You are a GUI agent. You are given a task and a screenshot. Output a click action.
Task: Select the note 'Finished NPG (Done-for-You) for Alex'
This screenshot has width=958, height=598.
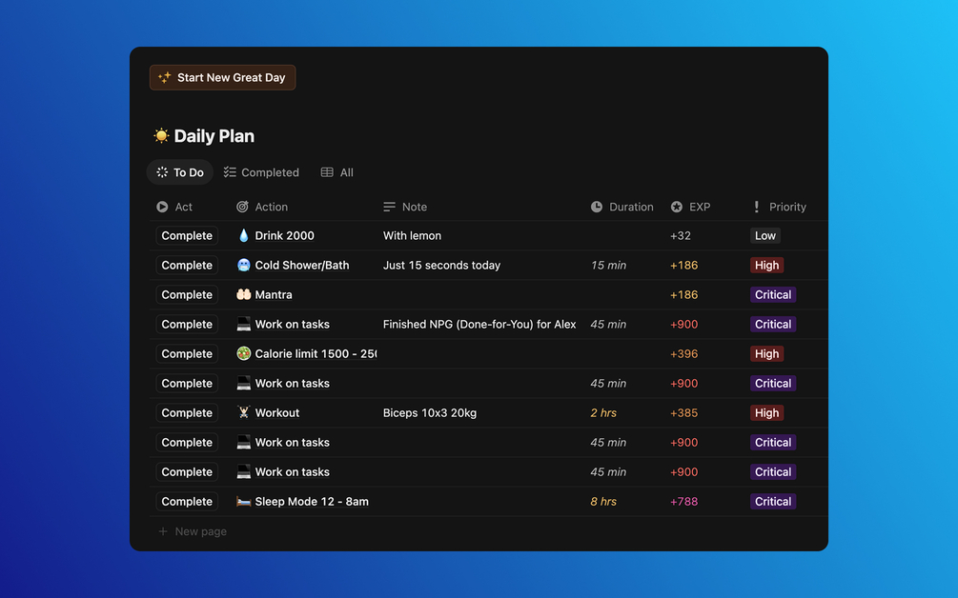479,324
